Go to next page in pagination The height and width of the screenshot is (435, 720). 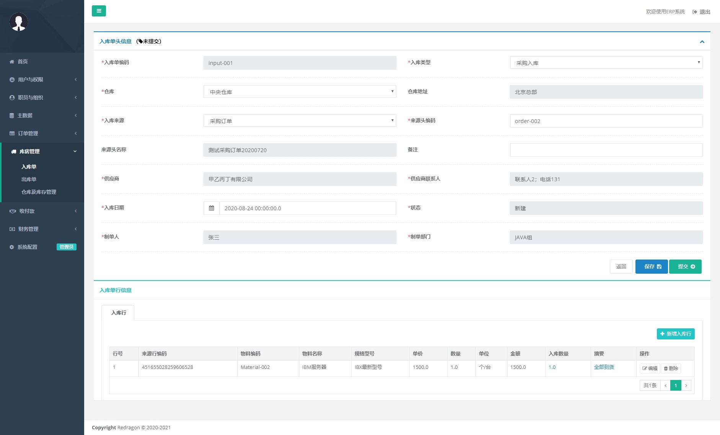click(686, 385)
